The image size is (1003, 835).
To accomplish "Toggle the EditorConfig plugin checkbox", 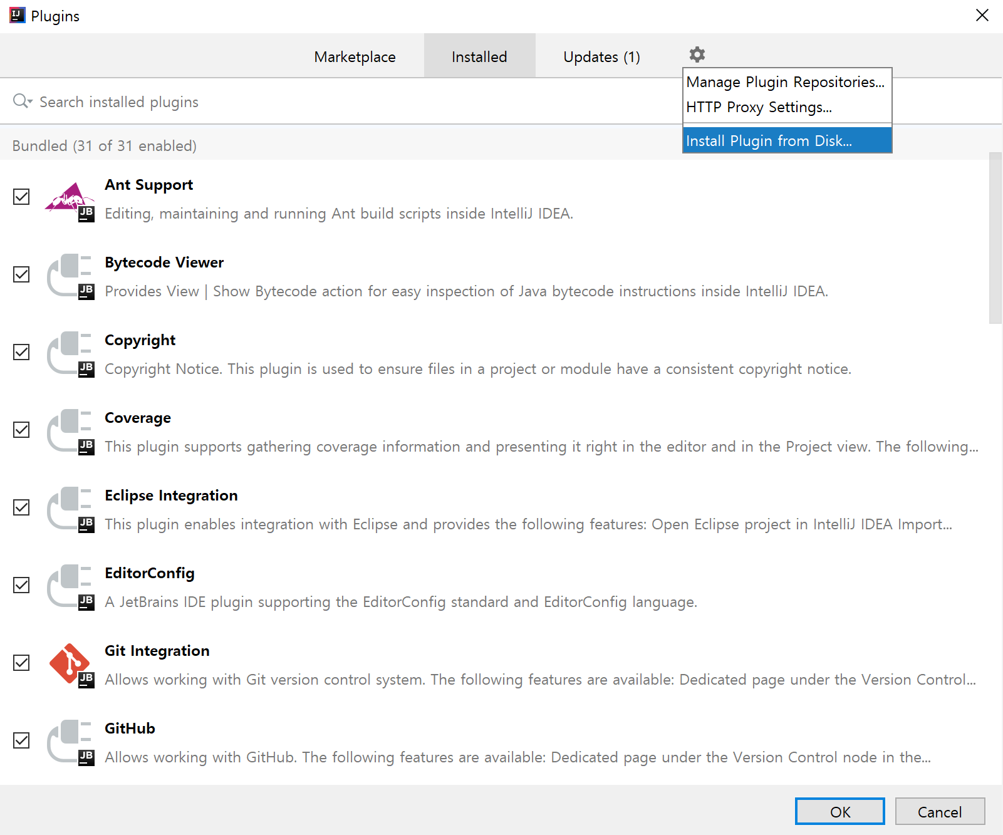I will 21,585.
